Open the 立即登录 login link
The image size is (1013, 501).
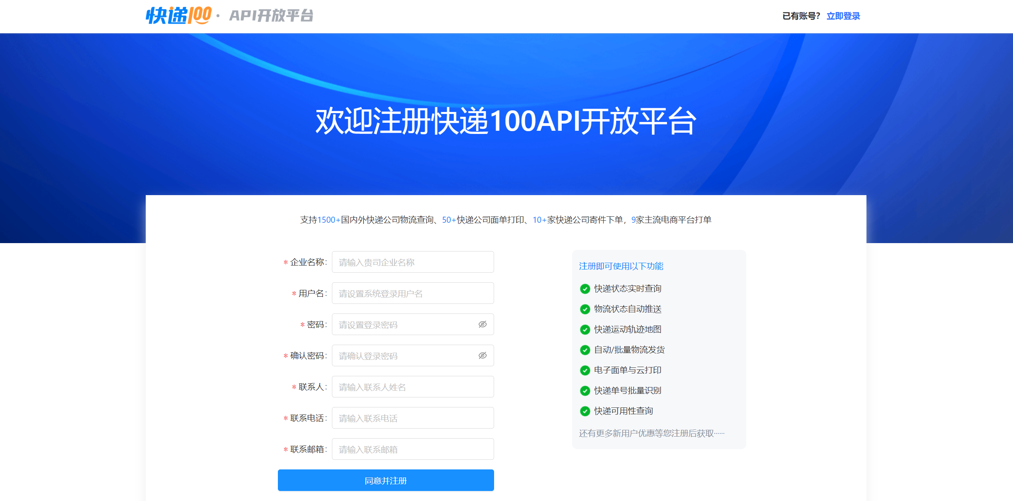point(843,16)
